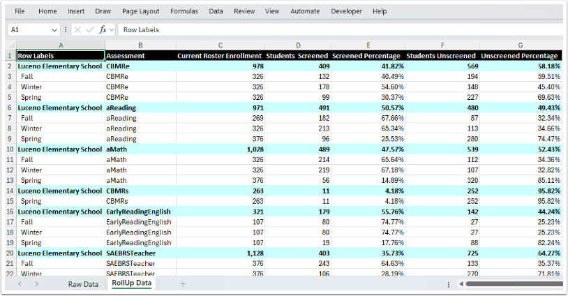Screen dimensions: 568x296
Task: Select column G header
Action: (x=521, y=45)
